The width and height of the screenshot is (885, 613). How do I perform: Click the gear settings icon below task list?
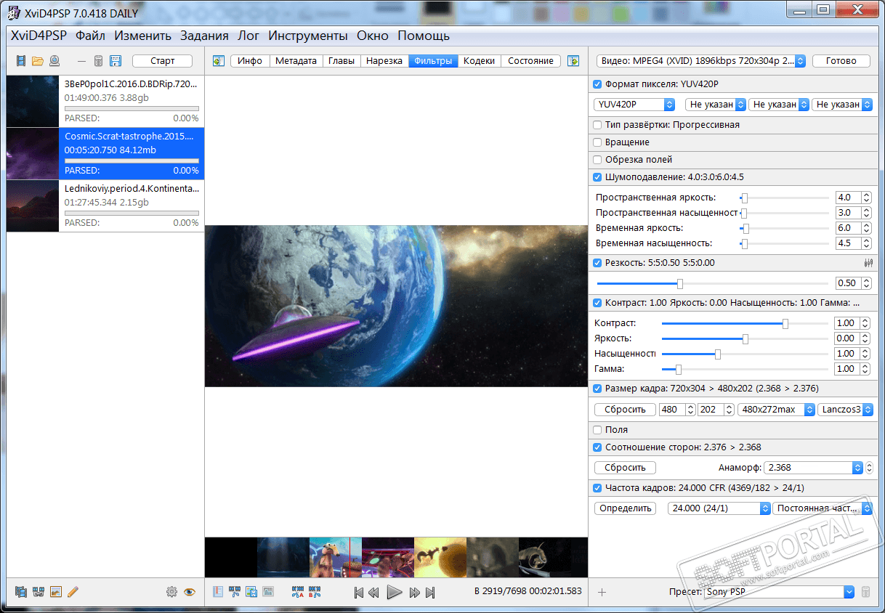click(x=171, y=592)
